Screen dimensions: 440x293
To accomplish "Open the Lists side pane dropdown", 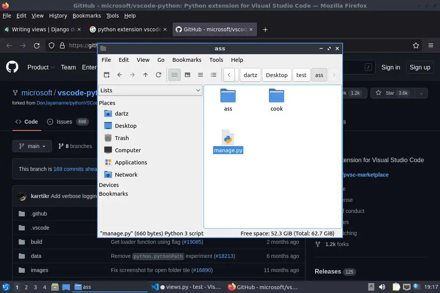I will [150, 90].
